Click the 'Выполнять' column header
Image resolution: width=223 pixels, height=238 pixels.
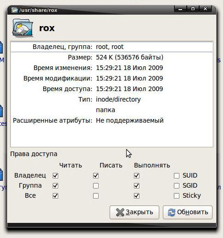tap(152, 165)
